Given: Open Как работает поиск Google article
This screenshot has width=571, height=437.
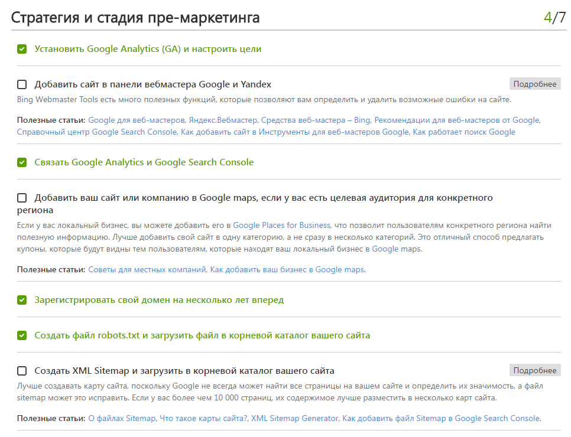Looking at the screenshot, I should pos(464,132).
